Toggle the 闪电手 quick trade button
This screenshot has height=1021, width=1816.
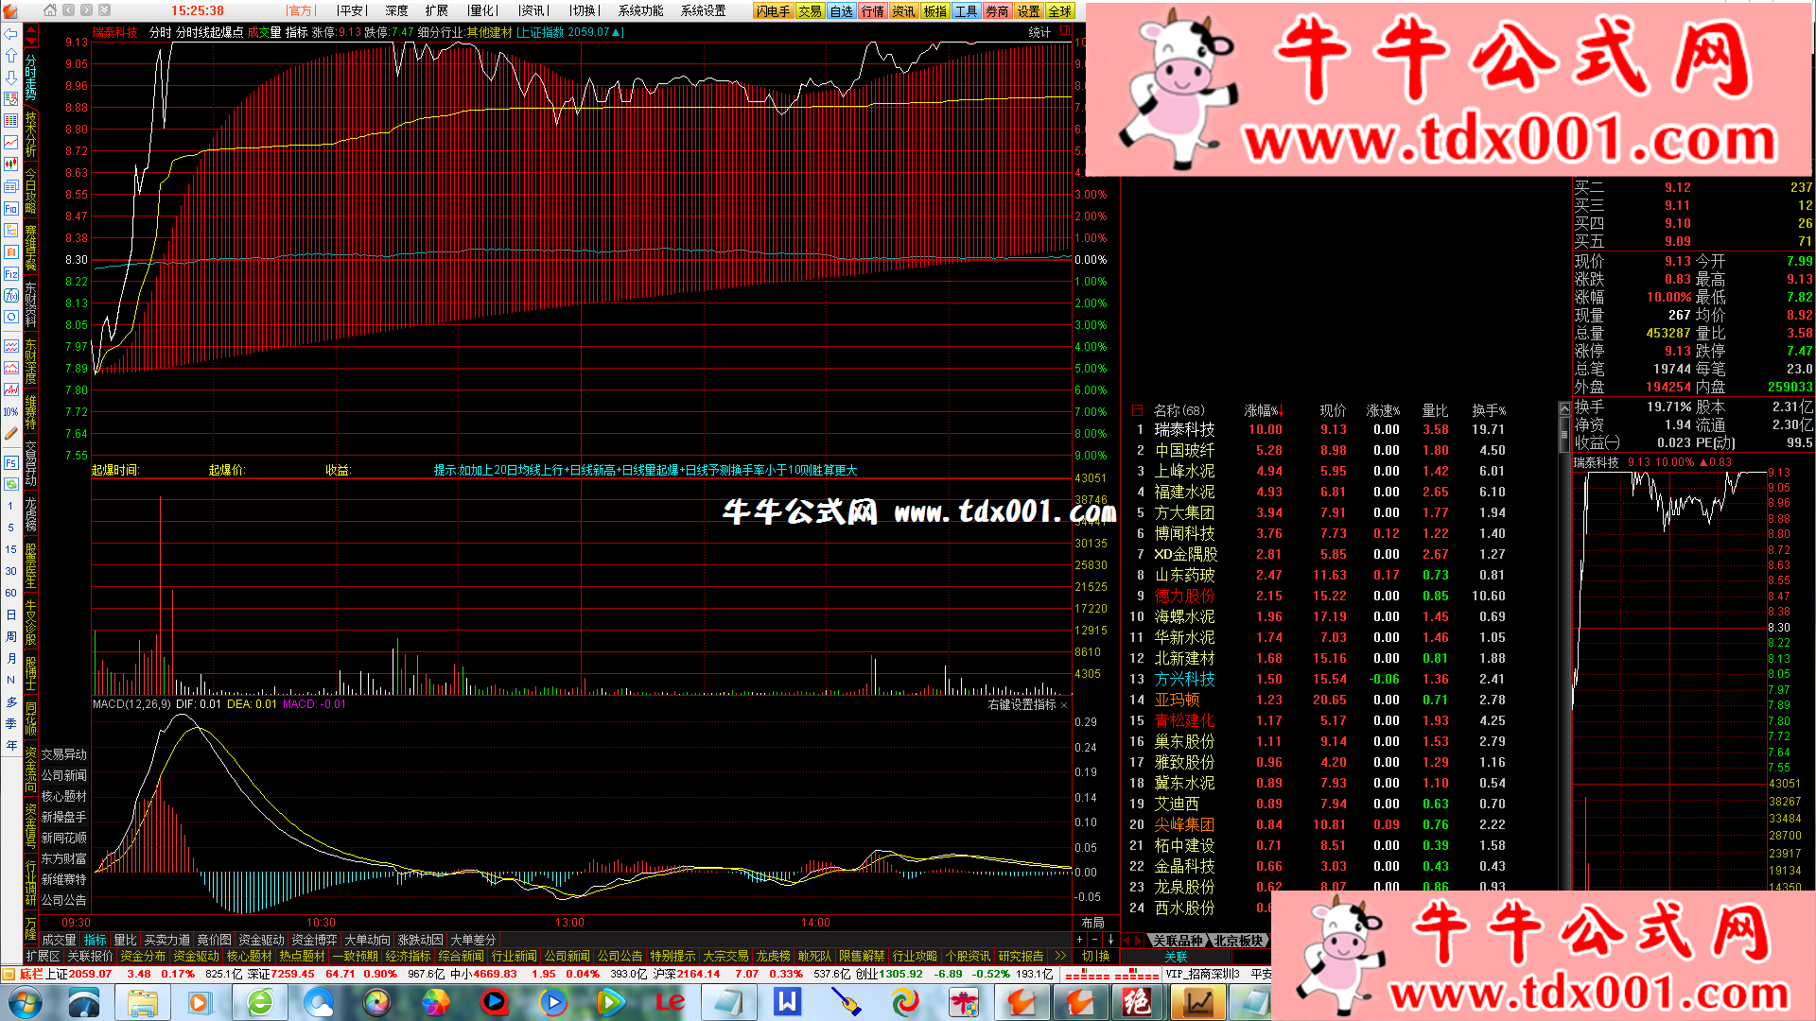pos(773,11)
